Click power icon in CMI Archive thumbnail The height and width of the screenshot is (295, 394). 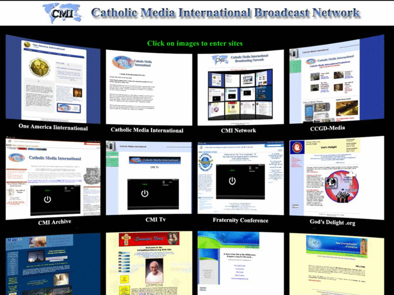(48, 199)
